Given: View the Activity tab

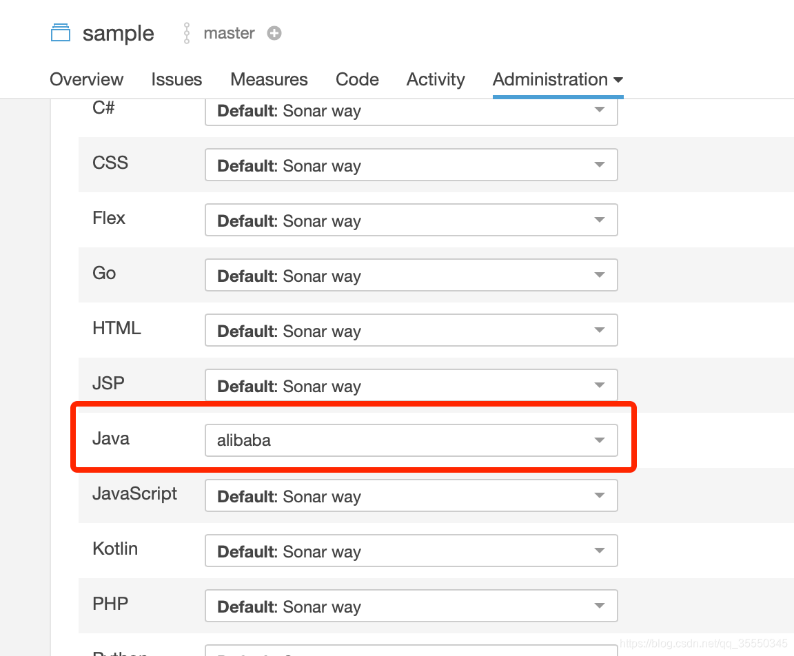Looking at the screenshot, I should (x=436, y=79).
